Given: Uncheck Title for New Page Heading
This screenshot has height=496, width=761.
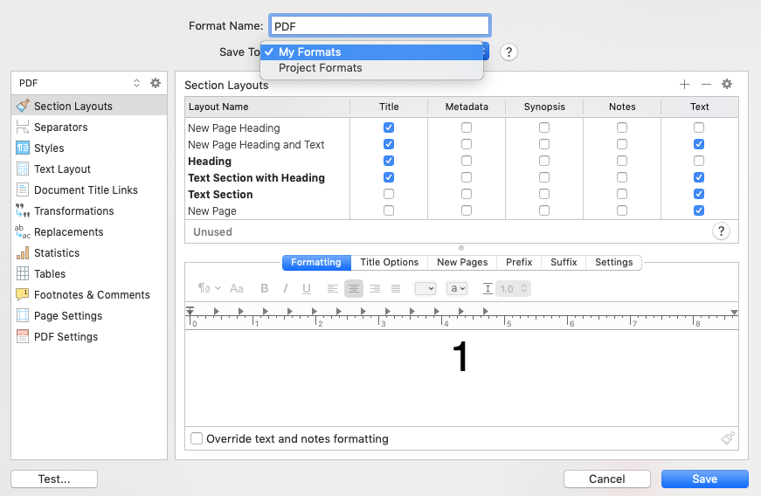Looking at the screenshot, I should point(389,127).
